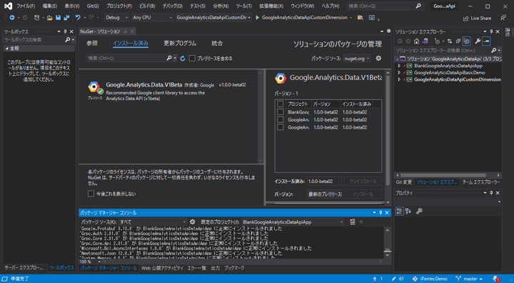
Task: Open the Debug configuration dropdown
Action: (x=116, y=18)
